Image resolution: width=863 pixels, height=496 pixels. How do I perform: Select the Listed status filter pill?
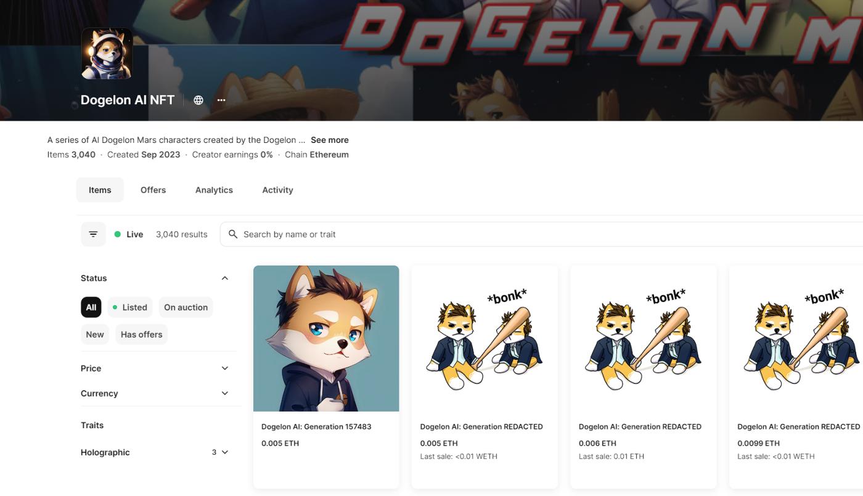coord(130,307)
